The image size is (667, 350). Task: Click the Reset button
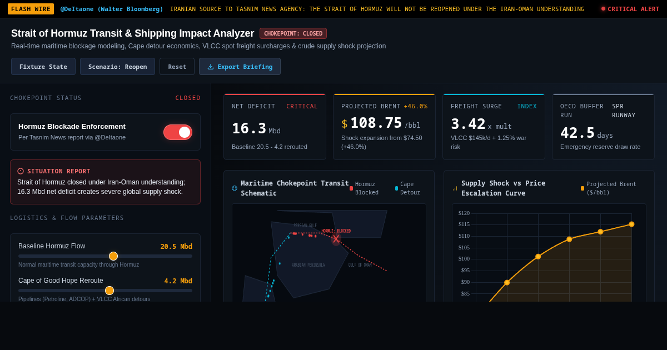177,67
